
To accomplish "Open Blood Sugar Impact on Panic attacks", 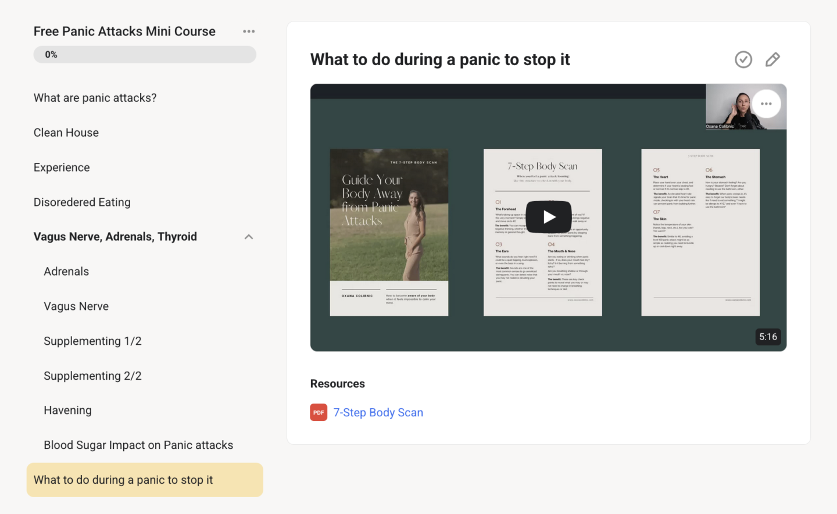I will [x=138, y=445].
